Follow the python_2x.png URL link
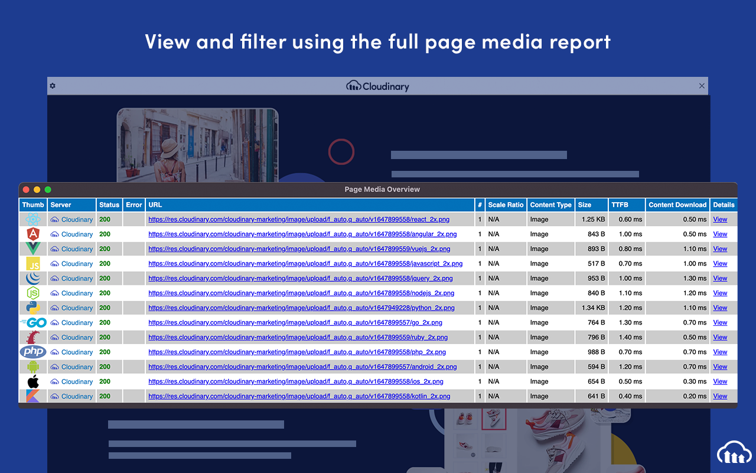 (x=300, y=307)
